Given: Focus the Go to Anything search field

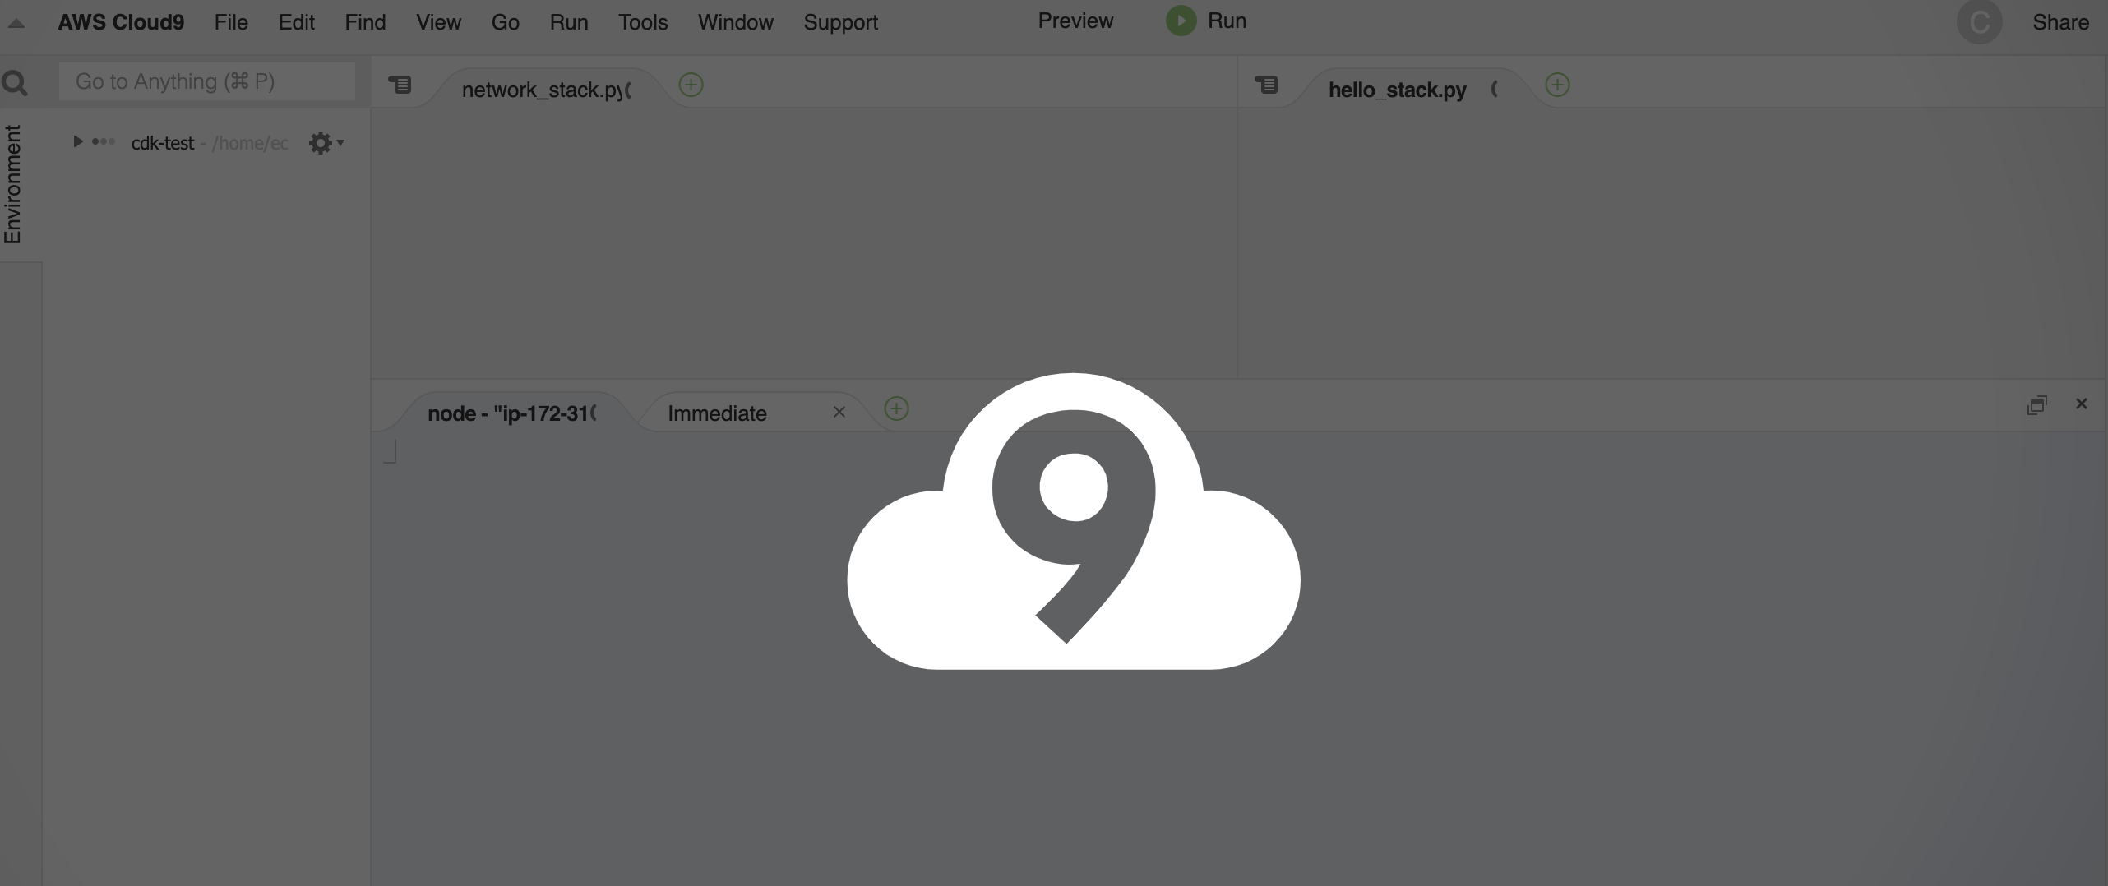Looking at the screenshot, I should coord(207,81).
